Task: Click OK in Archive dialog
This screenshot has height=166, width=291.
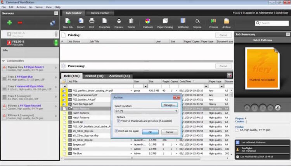Action: (x=150, y=132)
